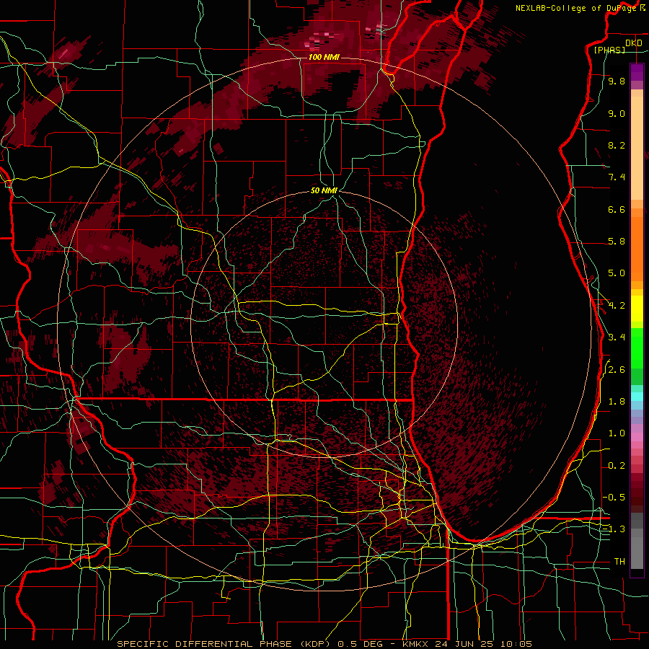Select the -1.3 value on the scale
The image size is (649, 649).
click(614, 529)
